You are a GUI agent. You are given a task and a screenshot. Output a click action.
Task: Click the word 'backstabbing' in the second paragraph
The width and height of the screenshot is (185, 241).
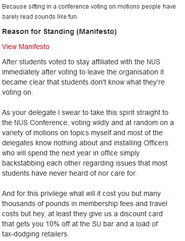23,164
